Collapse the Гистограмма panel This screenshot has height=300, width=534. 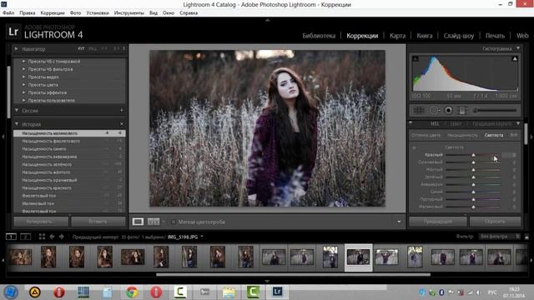pyautogui.click(x=518, y=48)
